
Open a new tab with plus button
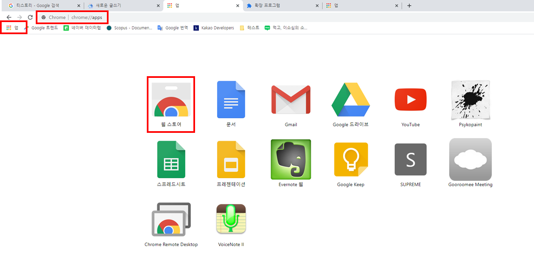click(409, 6)
